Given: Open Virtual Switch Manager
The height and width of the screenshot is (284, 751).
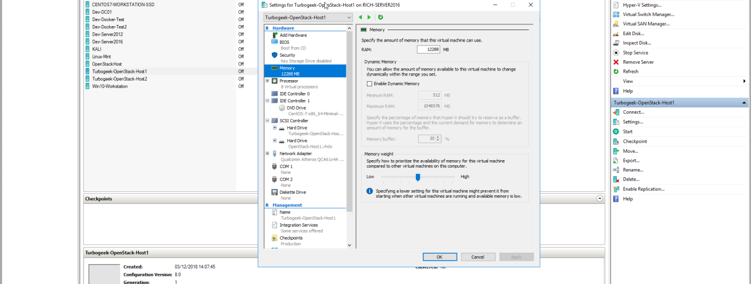Looking at the screenshot, I should click(648, 14).
